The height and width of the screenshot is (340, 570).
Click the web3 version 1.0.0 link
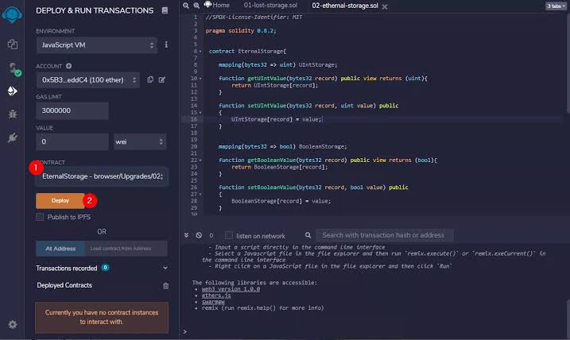231,289
